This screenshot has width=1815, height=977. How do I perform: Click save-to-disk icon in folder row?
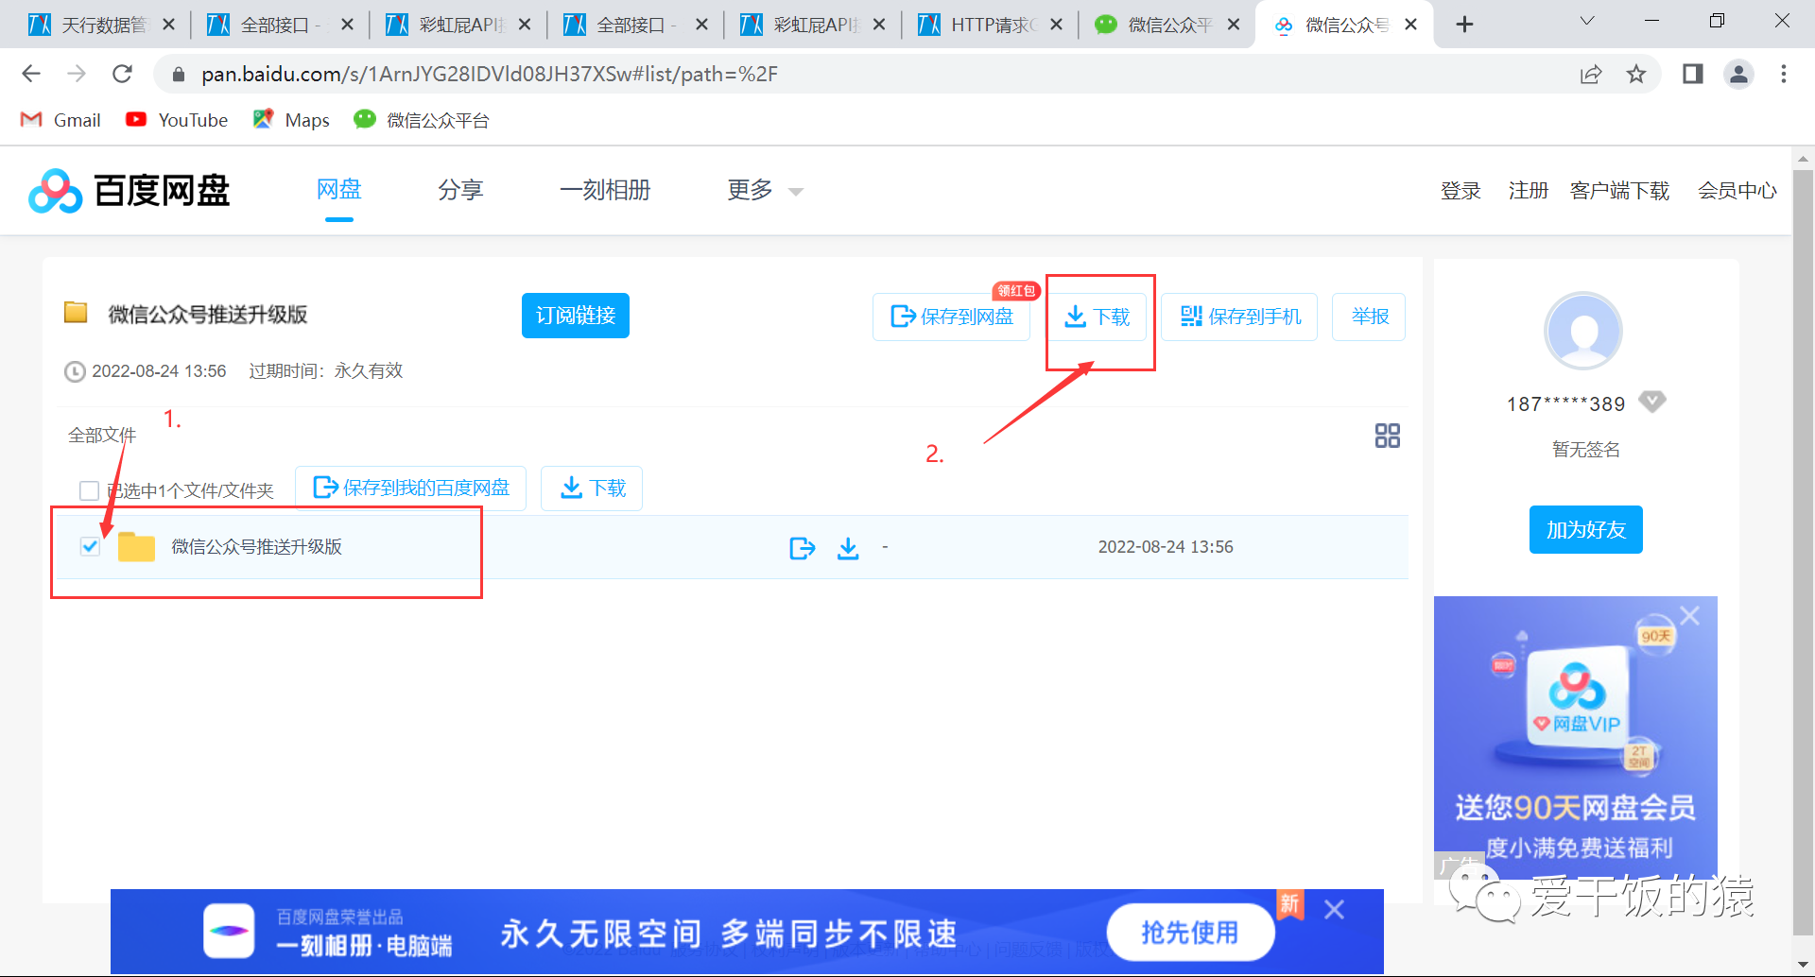[802, 547]
